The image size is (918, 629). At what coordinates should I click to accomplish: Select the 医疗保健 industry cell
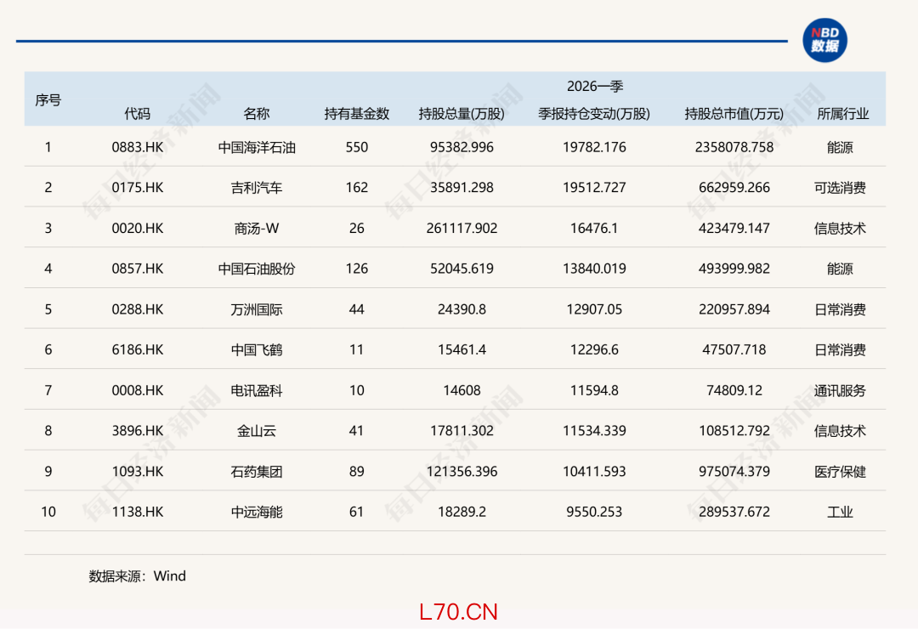(x=840, y=472)
